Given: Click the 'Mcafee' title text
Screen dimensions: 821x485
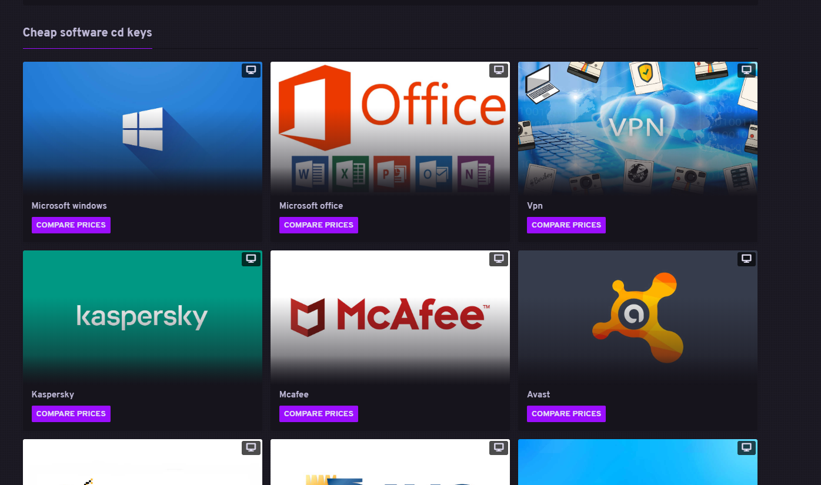Looking at the screenshot, I should (294, 394).
